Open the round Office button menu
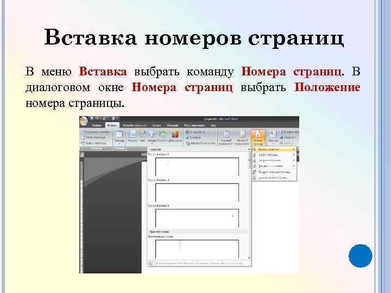Image resolution: width=391 pixels, height=293 pixels. click(84, 122)
